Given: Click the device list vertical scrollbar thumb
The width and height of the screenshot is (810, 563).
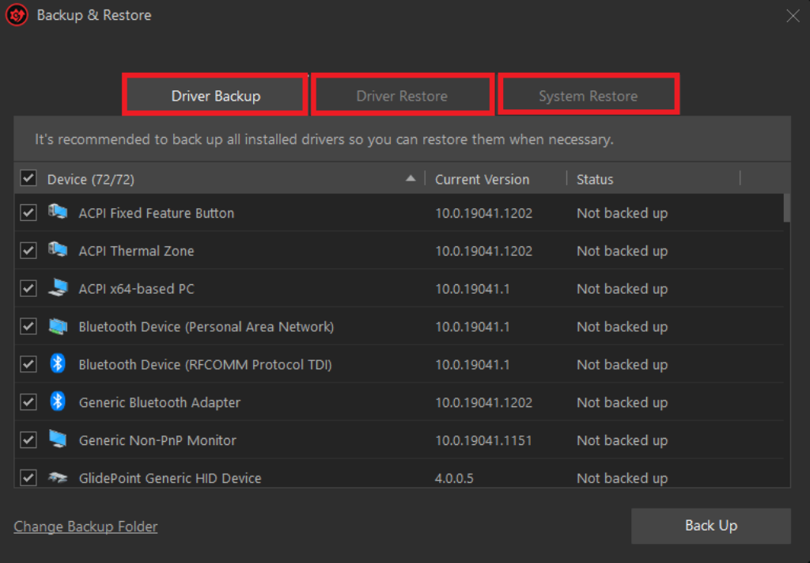Looking at the screenshot, I should coord(787,207).
